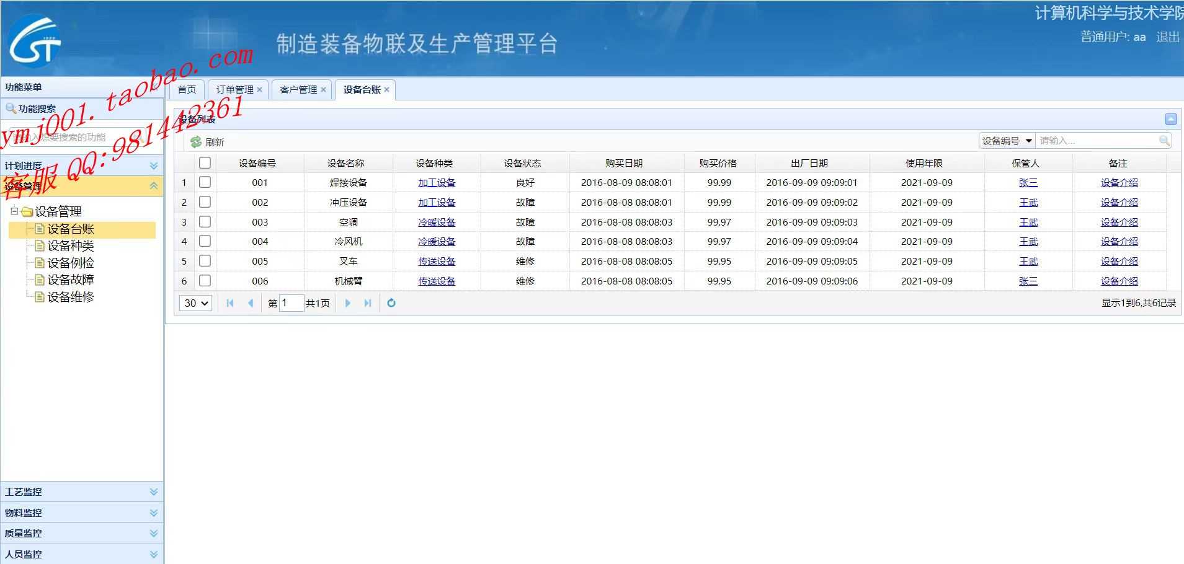Open keeper 王武 link in row 5
1184x564 pixels.
[x=1028, y=261]
